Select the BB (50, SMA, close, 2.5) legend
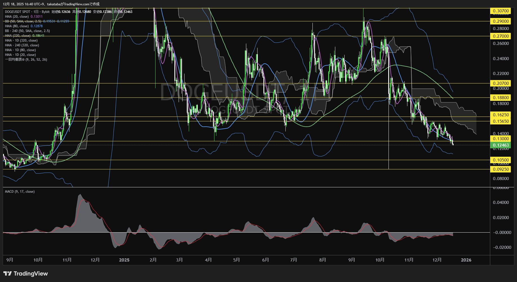Viewport: 517px width, 282px height. [23, 21]
